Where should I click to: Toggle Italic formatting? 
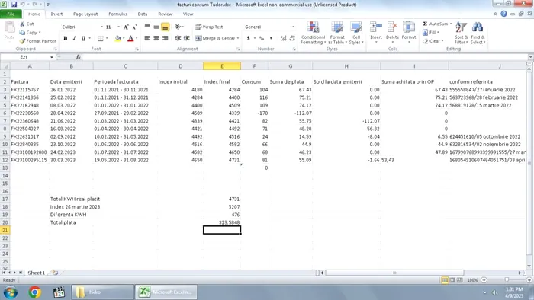[x=74, y=38]
